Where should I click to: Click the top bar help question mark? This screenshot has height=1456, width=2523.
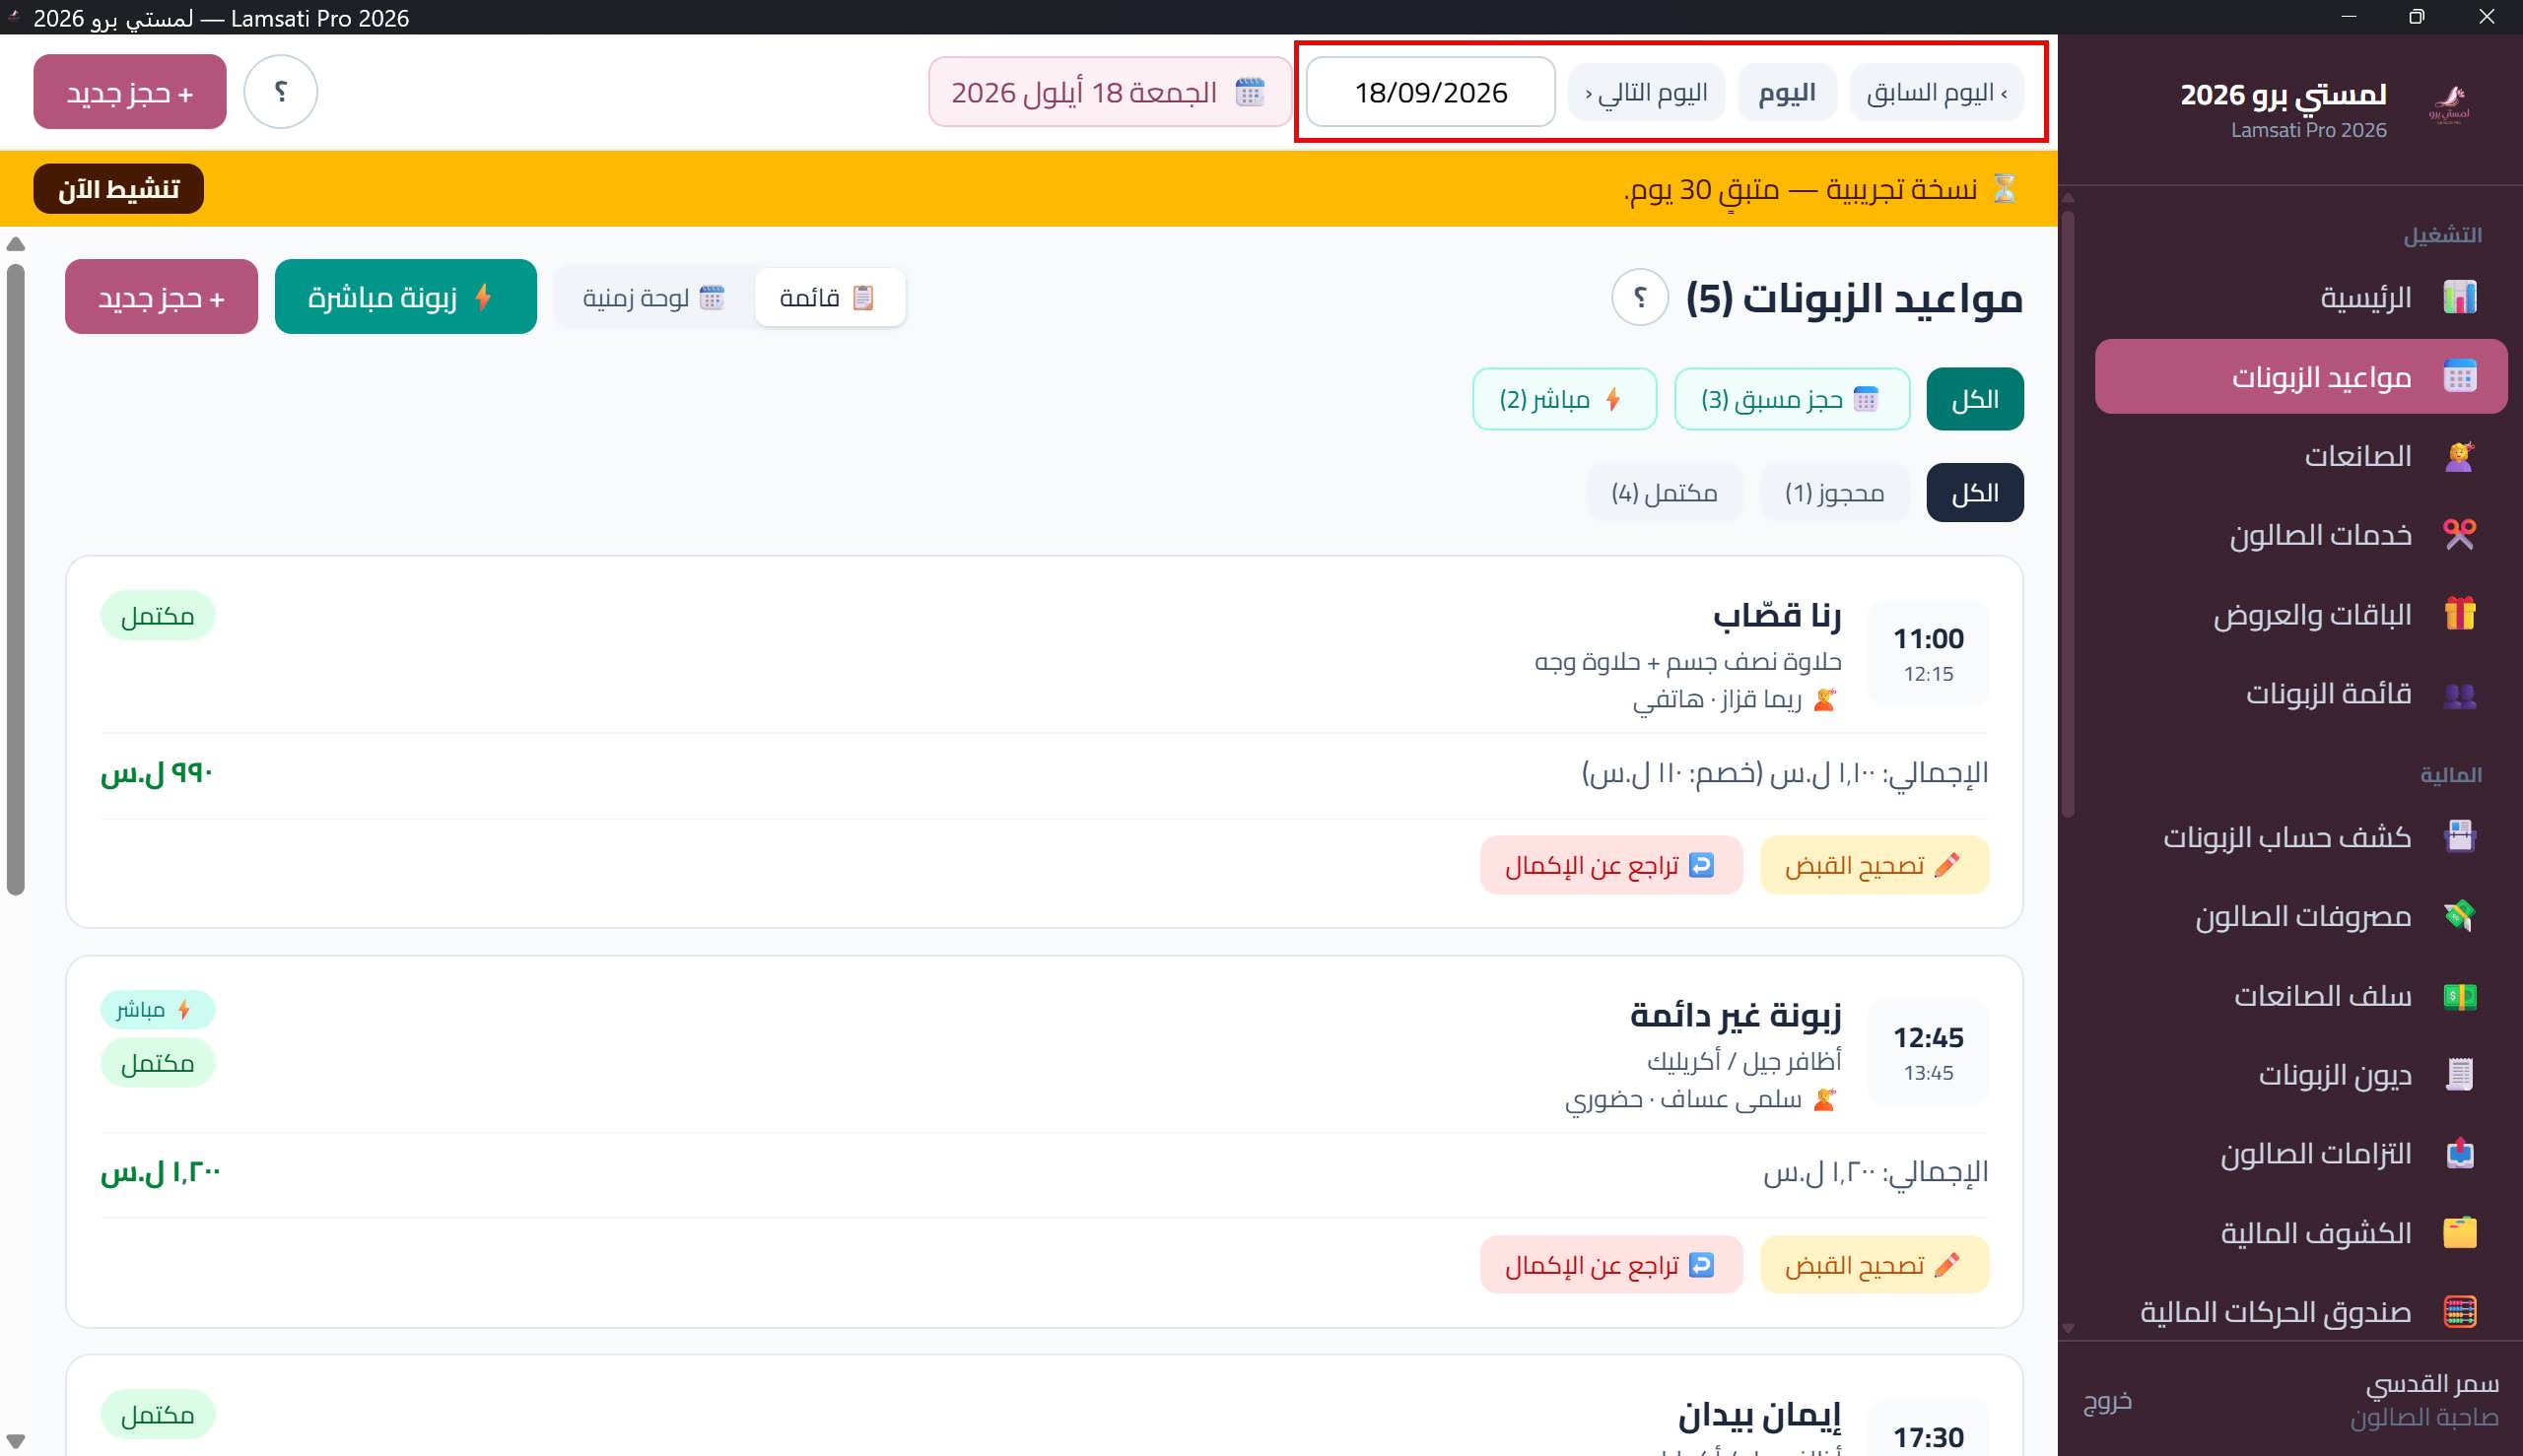[x=281, y=91]
